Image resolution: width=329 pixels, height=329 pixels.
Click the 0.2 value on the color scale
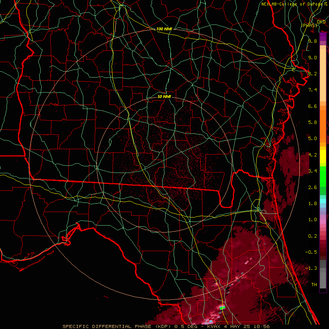313,236
